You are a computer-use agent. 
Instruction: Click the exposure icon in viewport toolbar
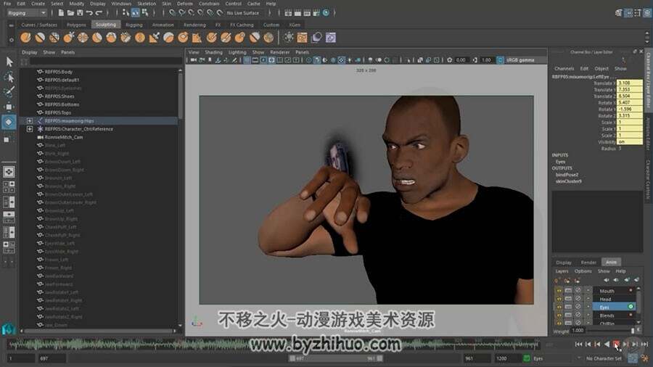pos(449,60)
